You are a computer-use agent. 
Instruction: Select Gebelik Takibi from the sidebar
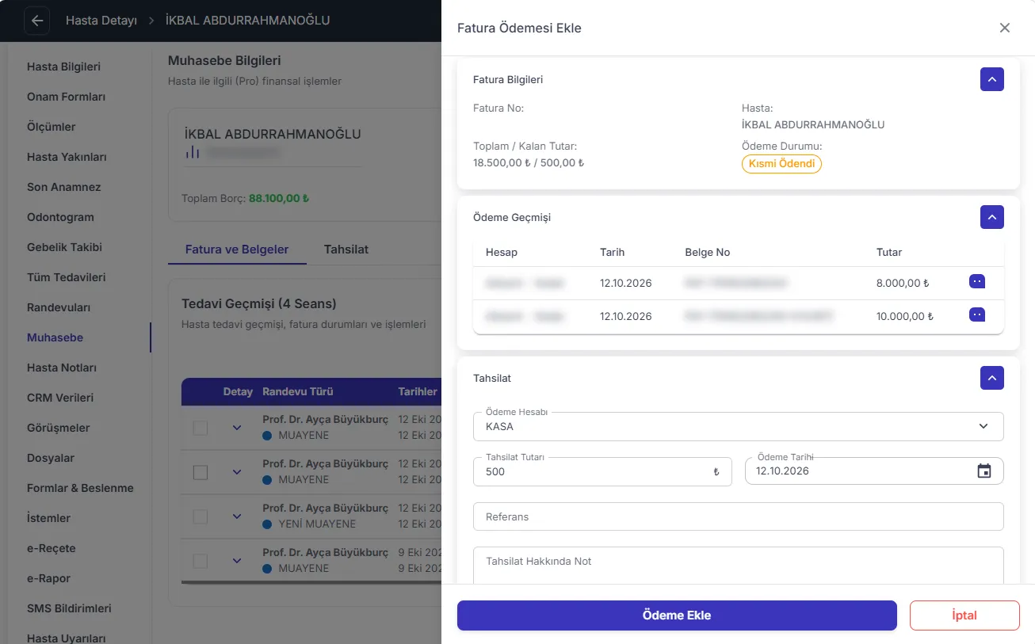(x=64, y=247)
